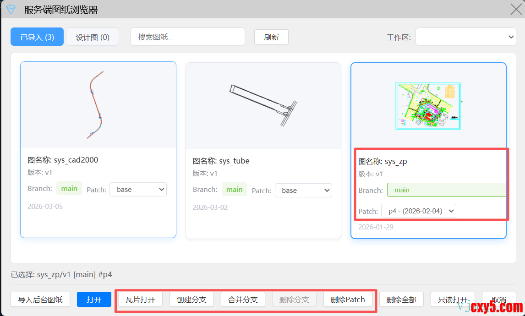Click the 创建分支 button
Viewport: 525px width, 316px height.
pos(191,300)
